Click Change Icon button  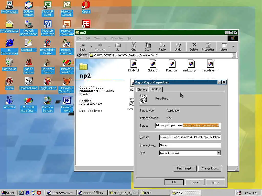click(x=210, y=168)
